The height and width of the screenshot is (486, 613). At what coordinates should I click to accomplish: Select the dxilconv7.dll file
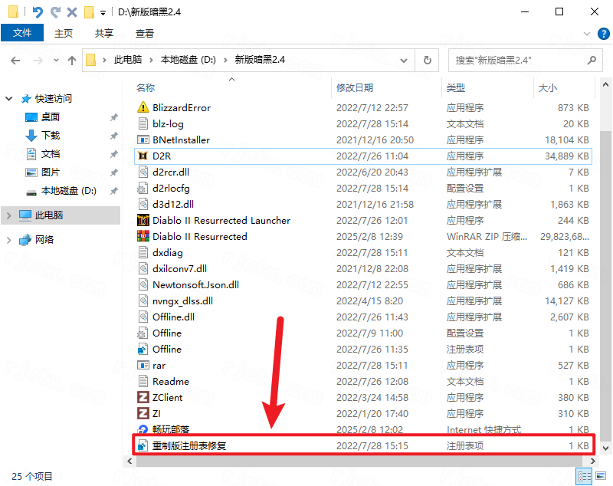click(x=179, y=268)
